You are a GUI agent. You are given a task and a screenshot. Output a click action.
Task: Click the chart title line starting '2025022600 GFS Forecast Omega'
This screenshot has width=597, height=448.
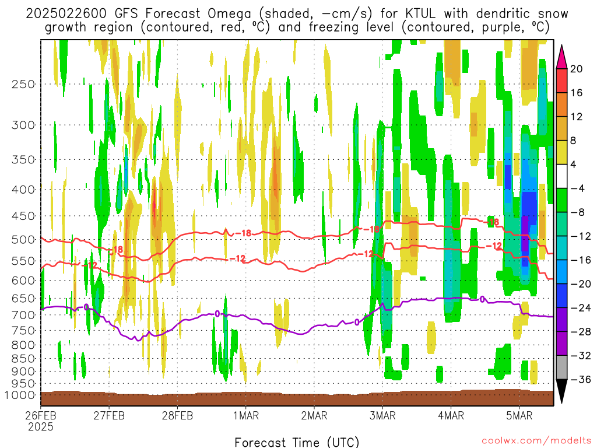tap(297, 14)
